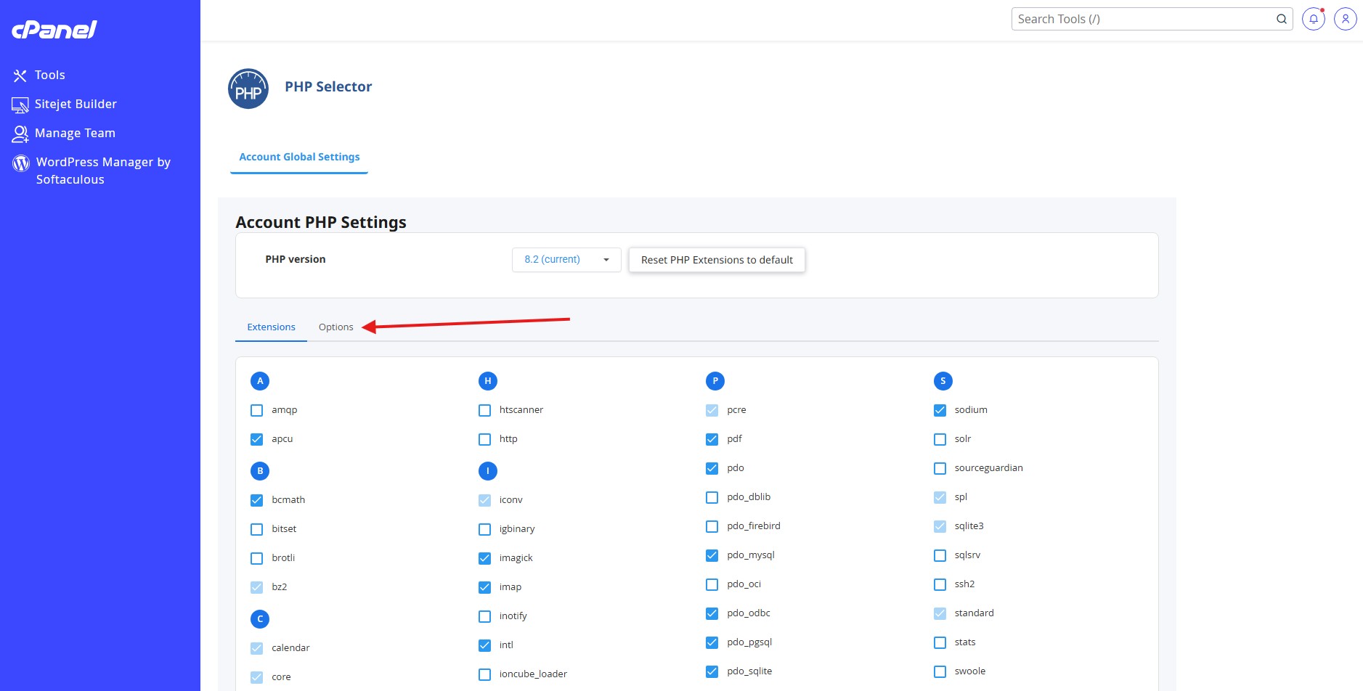The width and height of the screenshot is (1363, 691).
Task: Click the letter A section badge
Action: [x=260, y=381]
